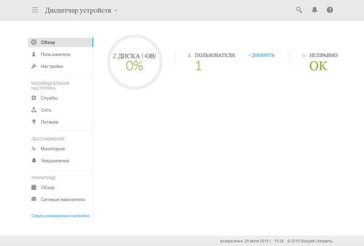Screen dimensions: 364x246
Task: Click the bell icon beside Уведомления
Action: 34,160
